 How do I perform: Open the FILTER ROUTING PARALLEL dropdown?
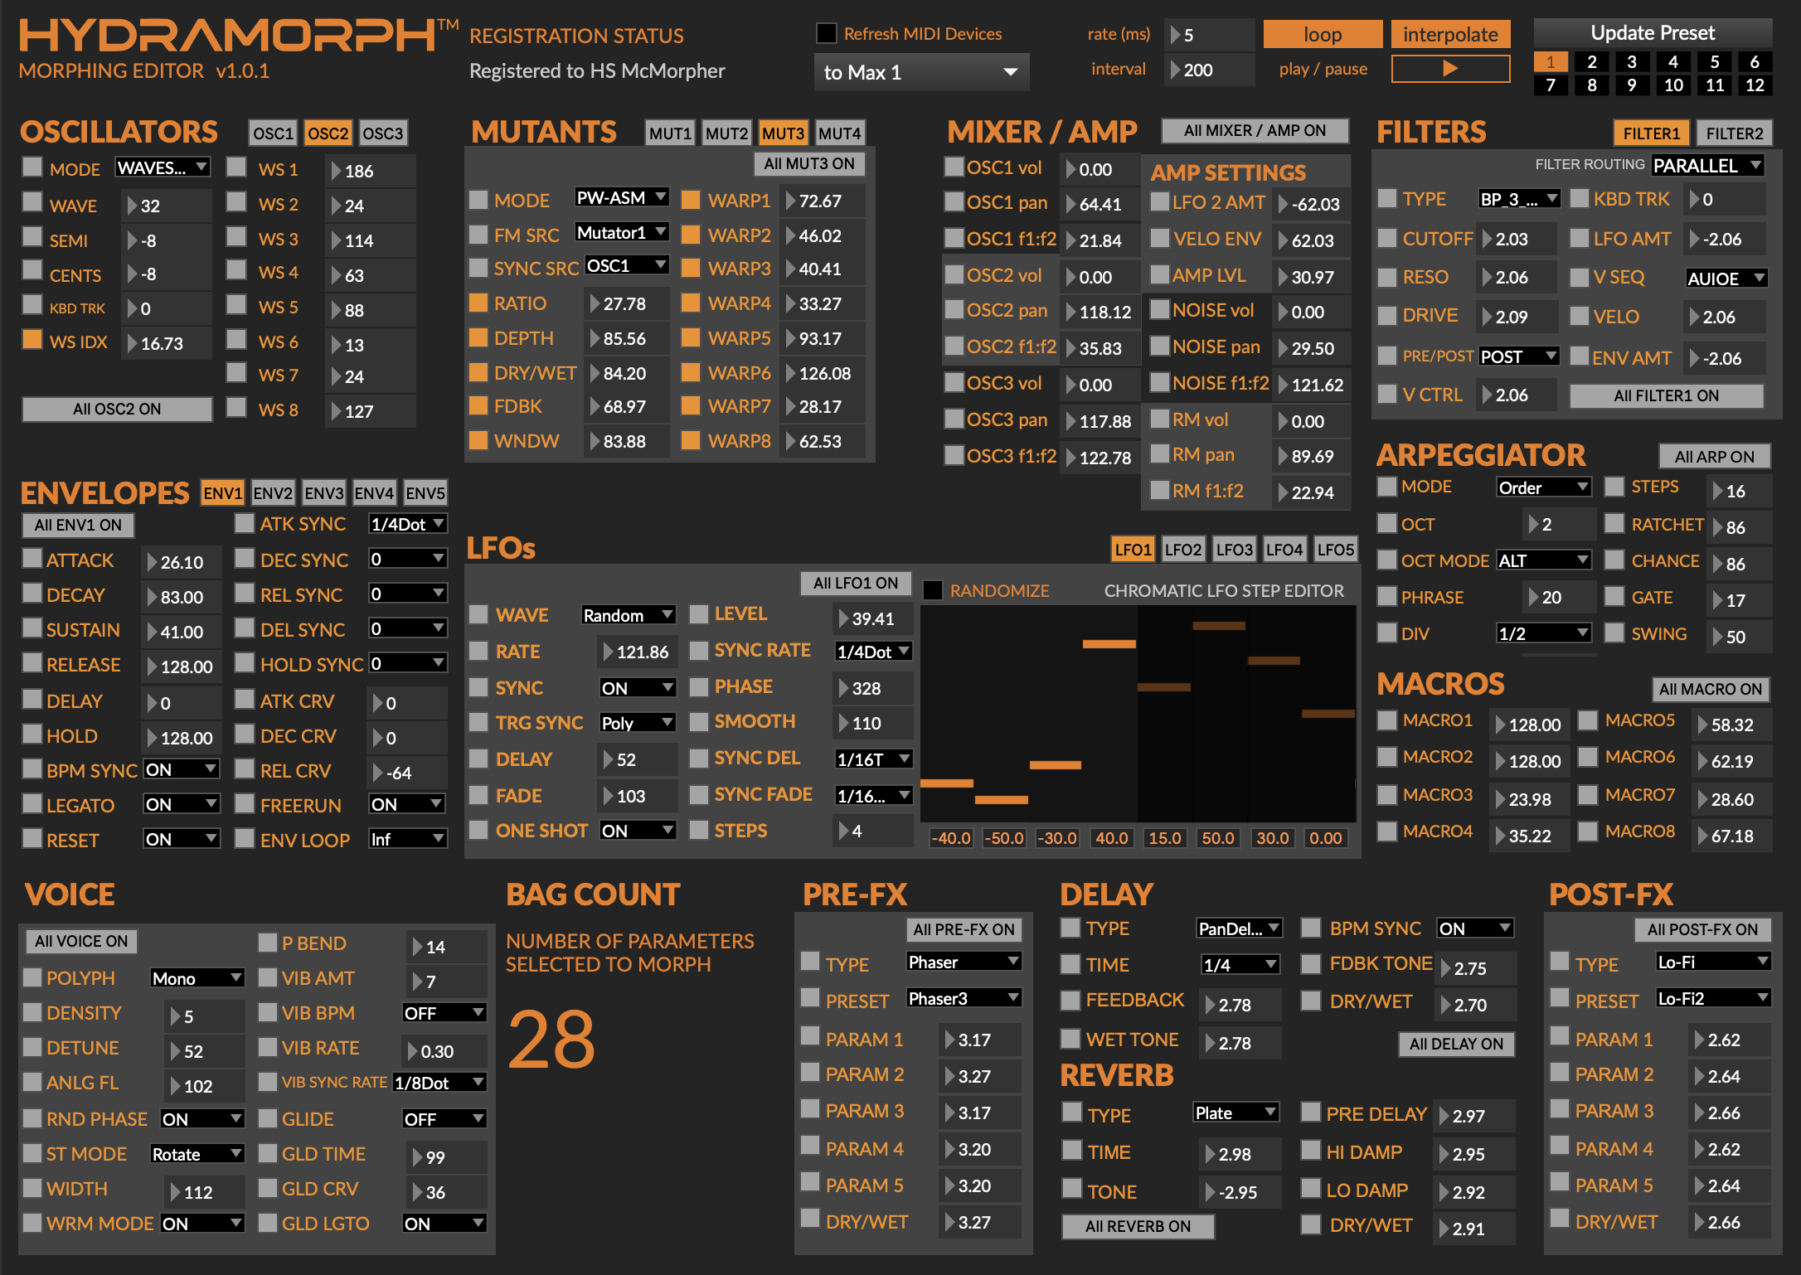coord(1707,166)
